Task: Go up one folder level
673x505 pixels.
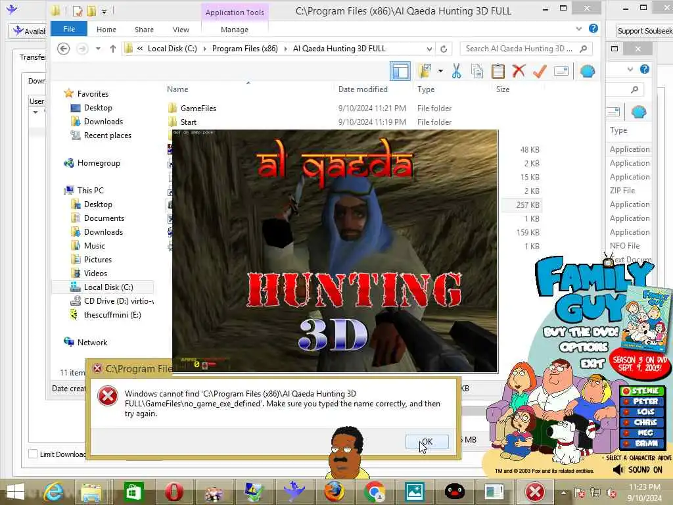Action: coord(113,49)
